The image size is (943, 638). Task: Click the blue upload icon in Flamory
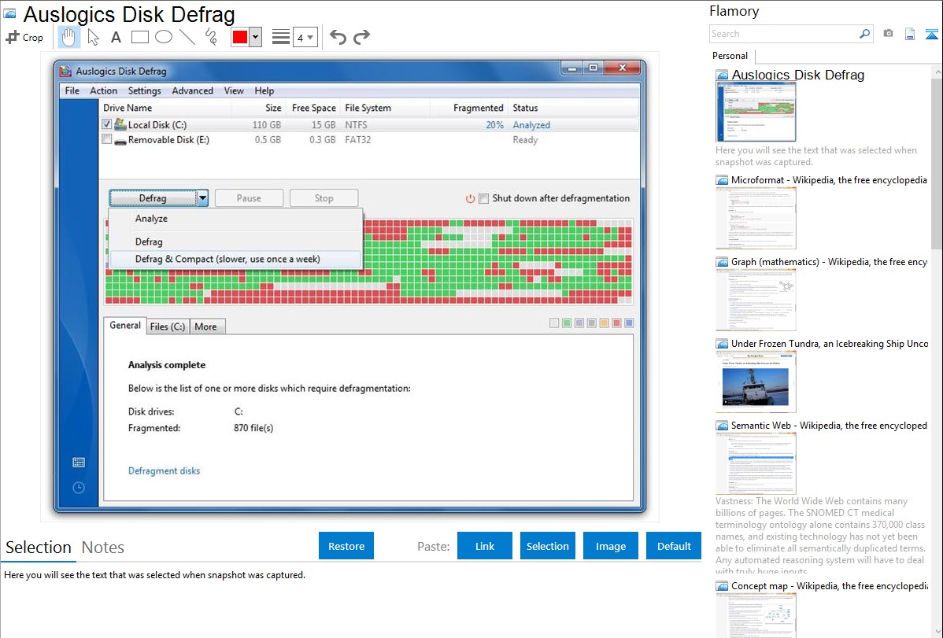coord(931,34)
